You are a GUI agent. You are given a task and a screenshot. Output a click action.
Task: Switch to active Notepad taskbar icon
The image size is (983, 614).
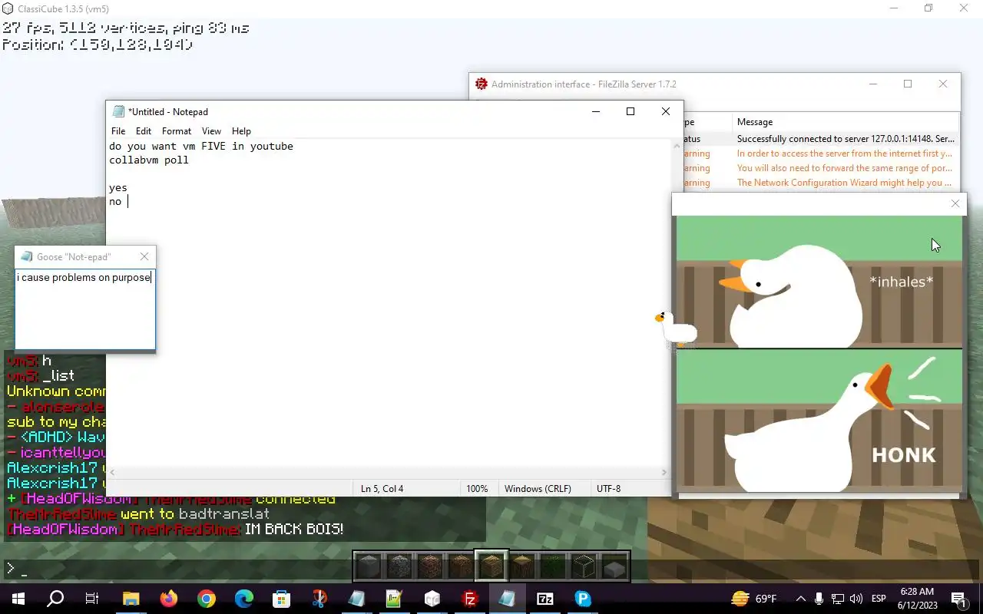click(507, 599)
